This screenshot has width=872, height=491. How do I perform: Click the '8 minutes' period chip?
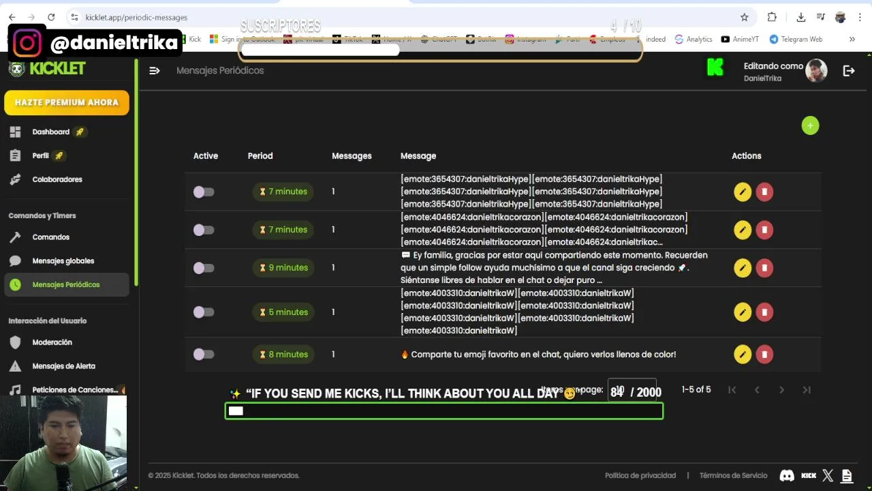point(283,355)
